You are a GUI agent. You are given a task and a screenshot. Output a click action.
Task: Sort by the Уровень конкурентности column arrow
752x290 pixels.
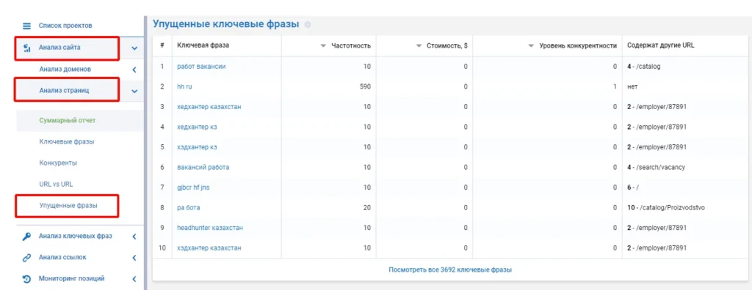tap(531, 46)
